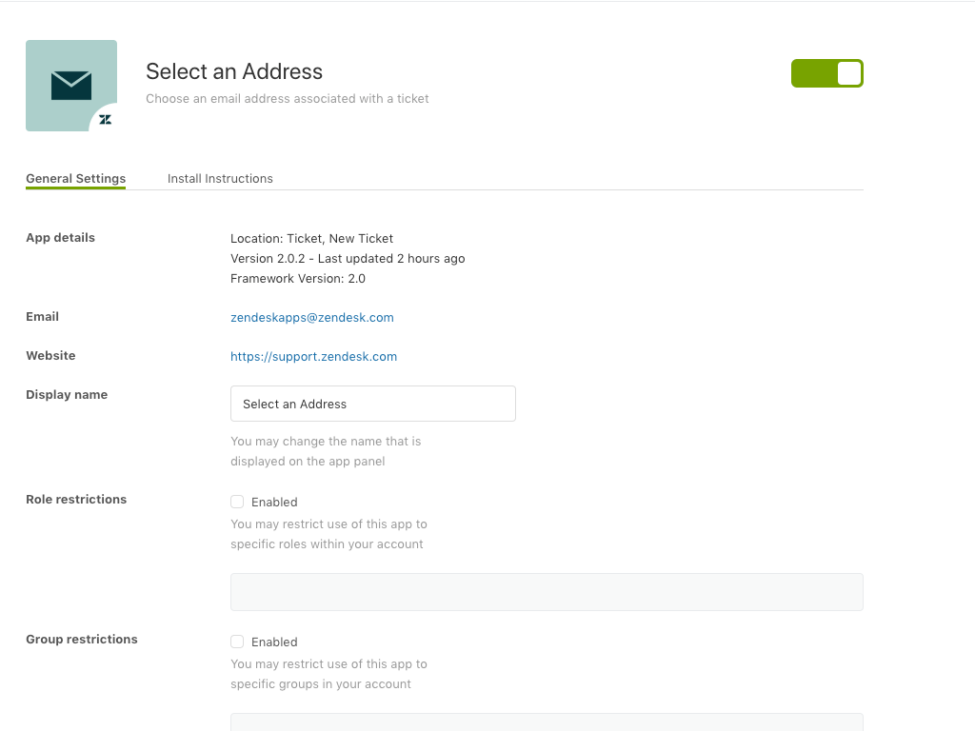
Task: Click the envelope app icon
Action: (x=71, y=85)
